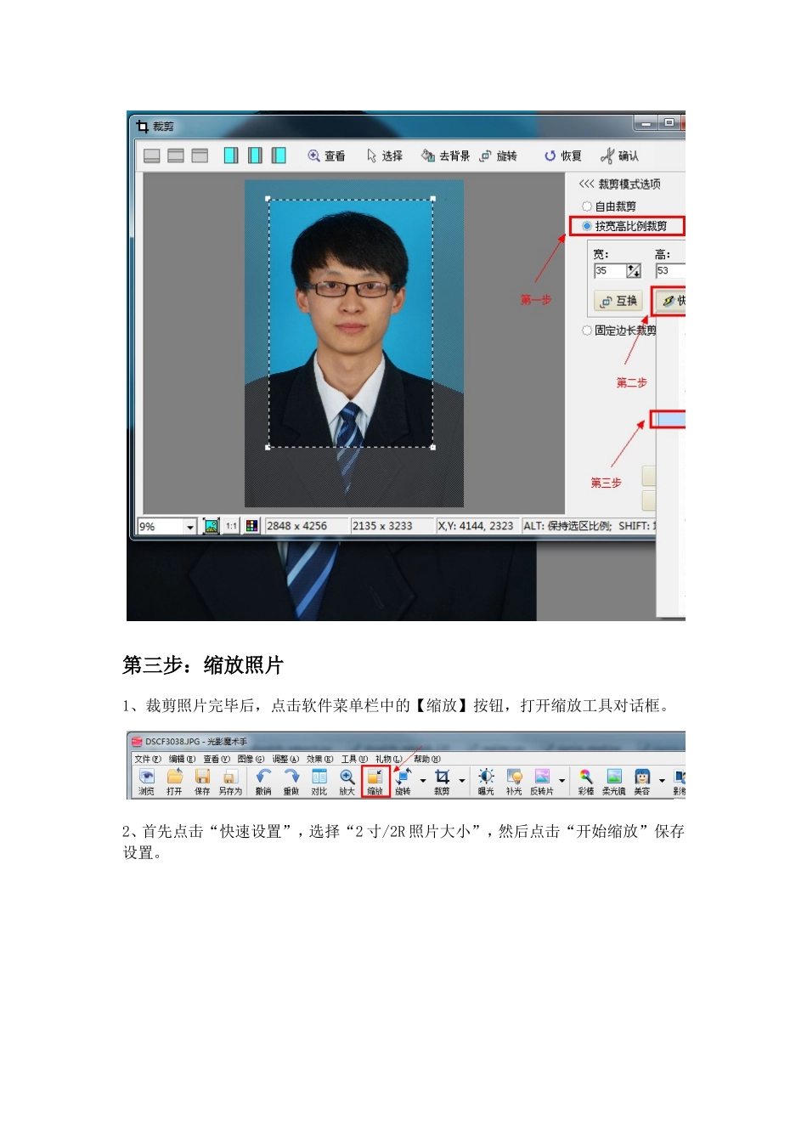Click the 1:1 actual size icon
The image size is (807, 1142).
tap(231, 526)
